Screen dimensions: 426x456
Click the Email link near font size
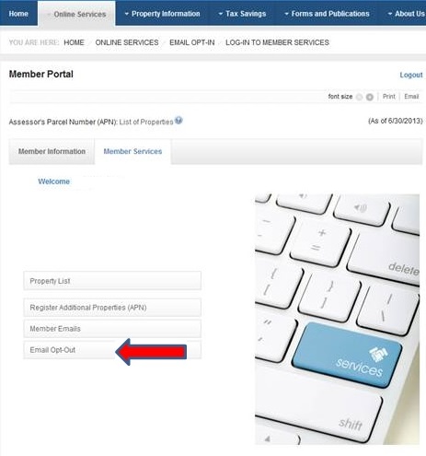(411, 97)
